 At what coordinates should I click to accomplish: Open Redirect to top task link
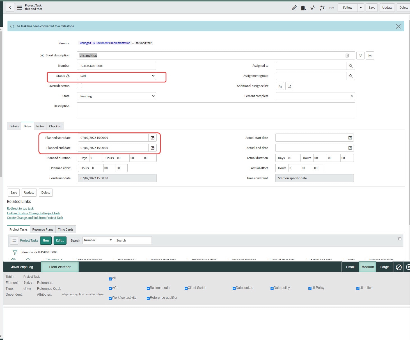point(20,208)
